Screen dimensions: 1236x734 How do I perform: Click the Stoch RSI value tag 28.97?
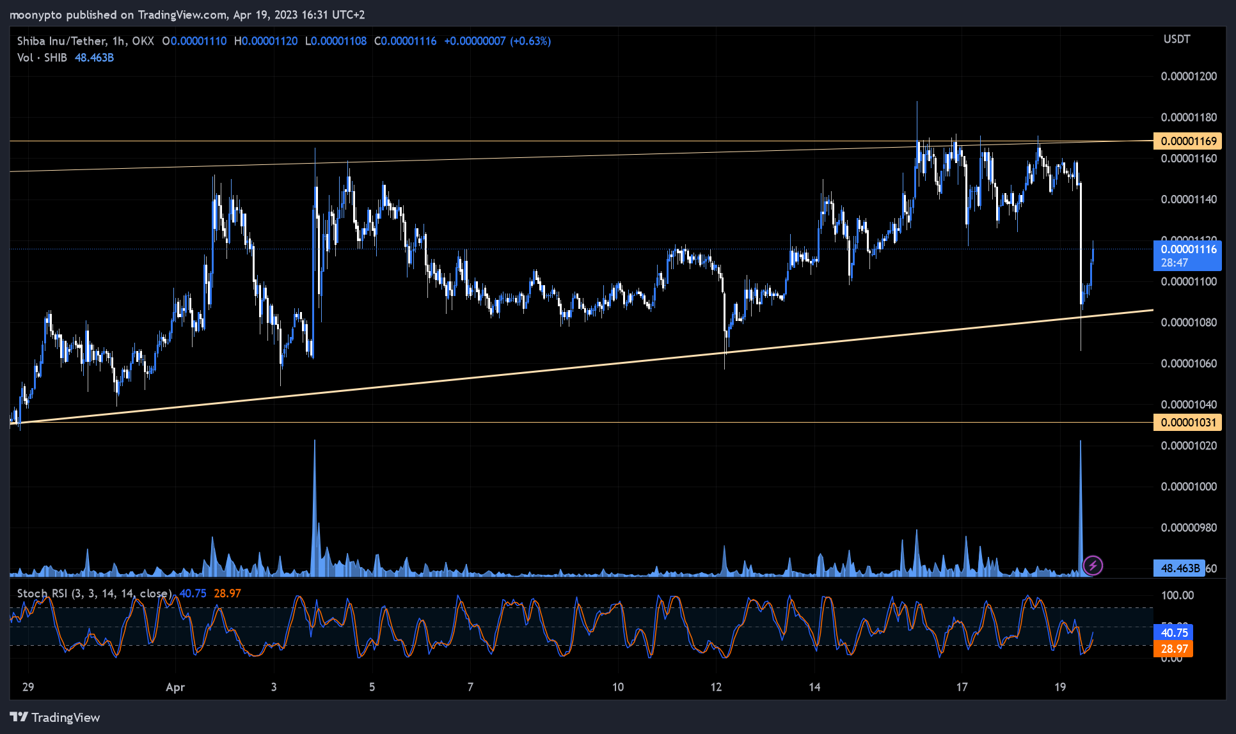pos(1174,648)
